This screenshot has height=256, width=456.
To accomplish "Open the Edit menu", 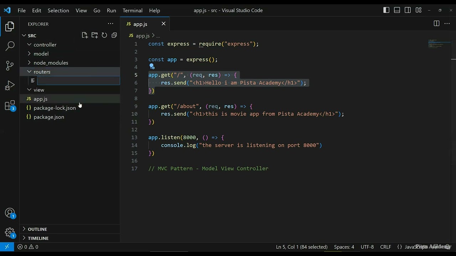I will pos(37,10).
